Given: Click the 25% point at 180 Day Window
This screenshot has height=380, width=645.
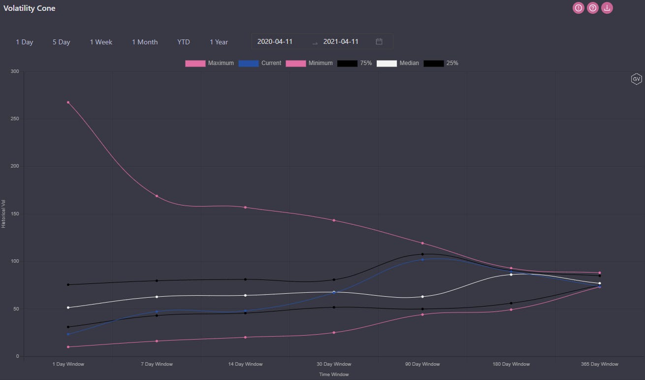Looking at the screenshot, I should [511, 303].
